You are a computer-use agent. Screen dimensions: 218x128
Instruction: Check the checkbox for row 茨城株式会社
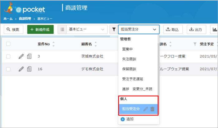point(8,57)
